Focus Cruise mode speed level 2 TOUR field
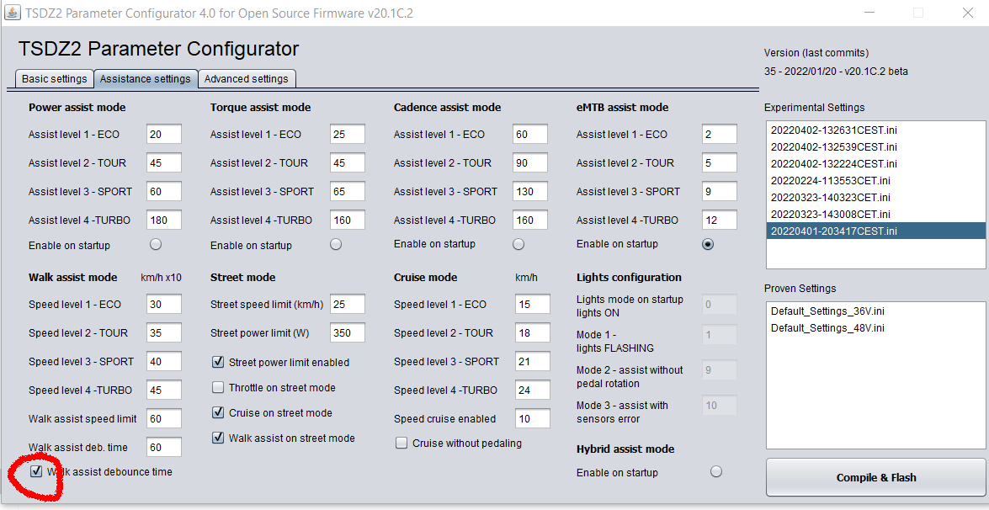The image size is (989, 510). click(x=532, y=332)
